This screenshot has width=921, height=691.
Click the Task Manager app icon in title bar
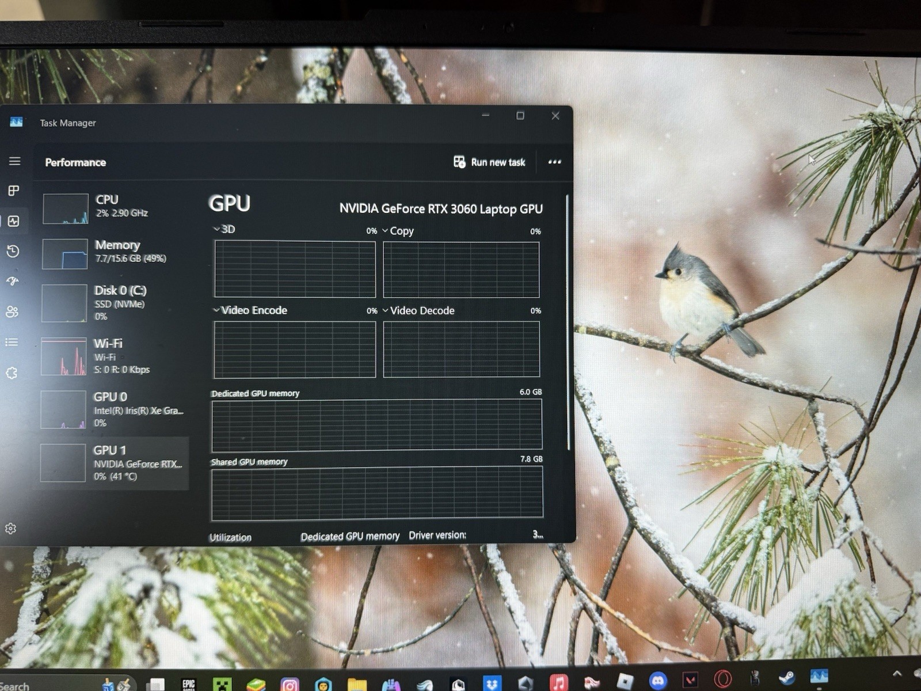16,122
